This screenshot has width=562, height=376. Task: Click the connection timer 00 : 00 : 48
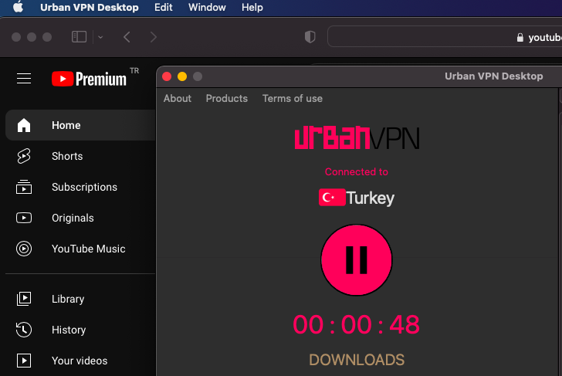click(x=357, y=324)
